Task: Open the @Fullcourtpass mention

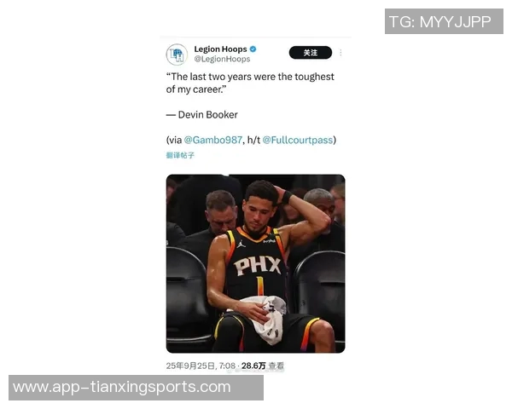Action: 298,140
